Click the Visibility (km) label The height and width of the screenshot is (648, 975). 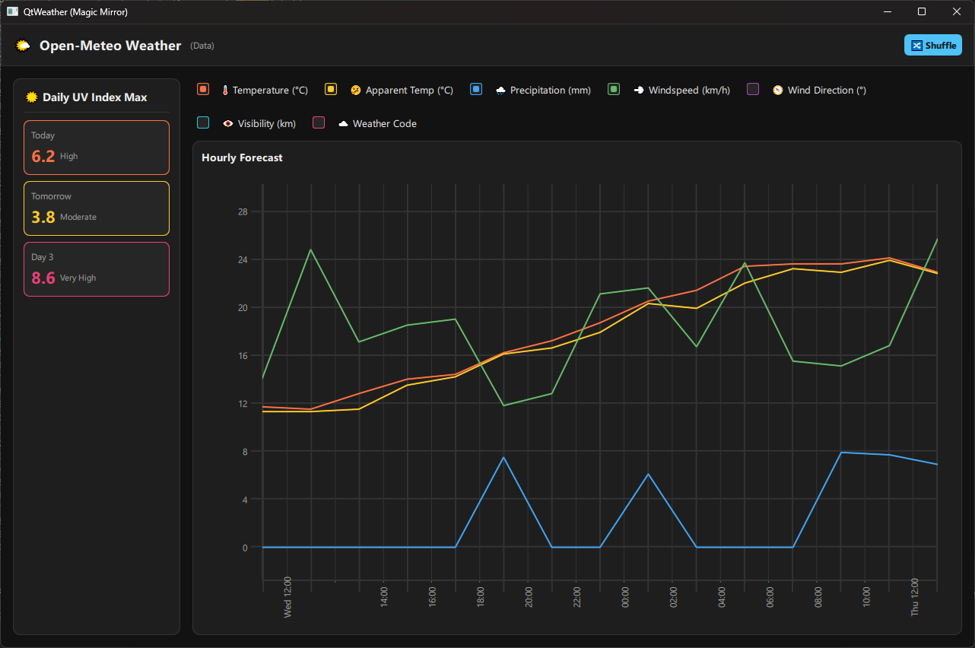point(267,123)
